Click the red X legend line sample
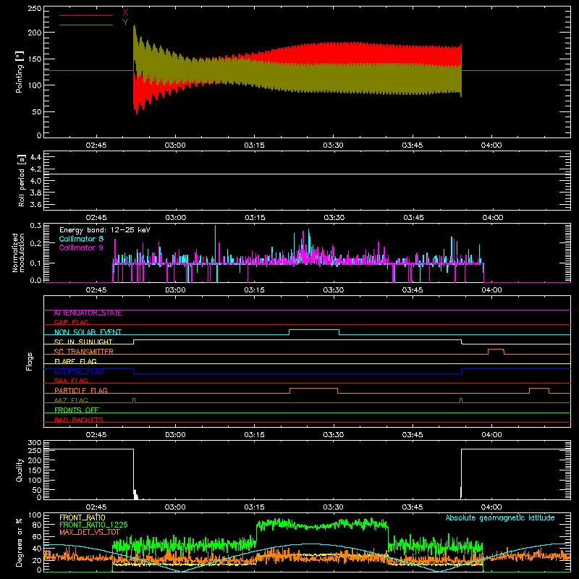This screenshot has height=579, width=579. tap(86, 15)
